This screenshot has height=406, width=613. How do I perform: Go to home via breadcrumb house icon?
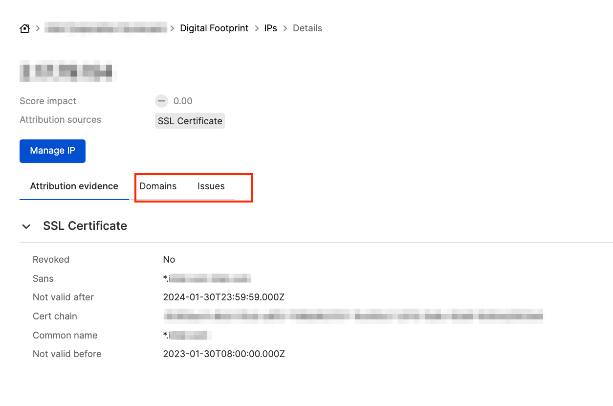[24, 28]
